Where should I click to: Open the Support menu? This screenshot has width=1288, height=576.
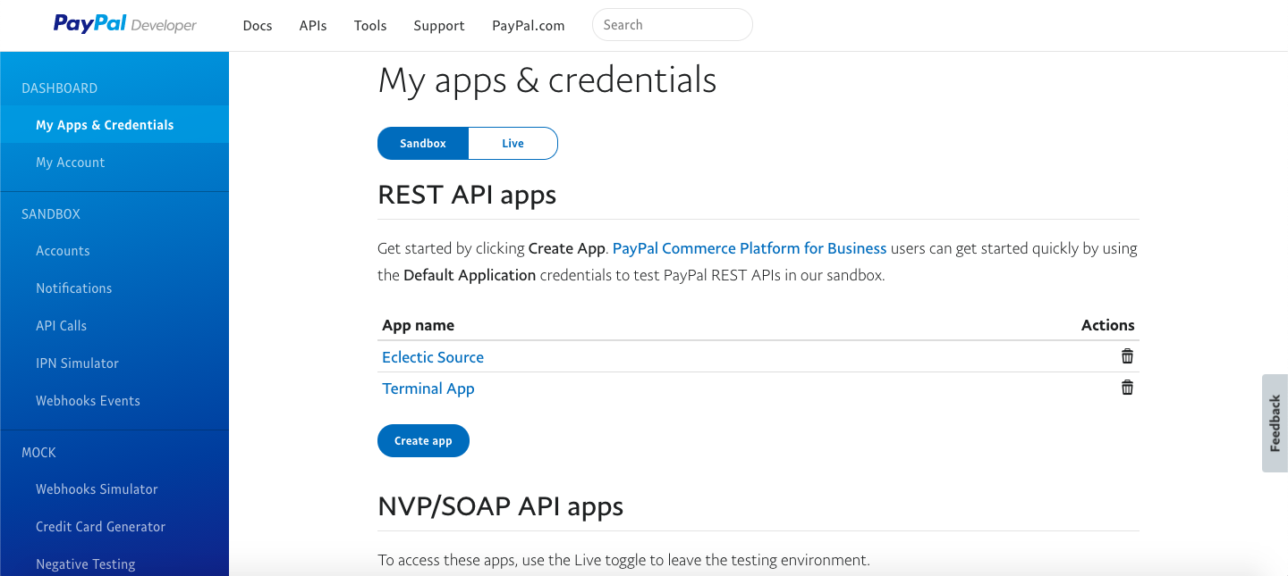tap(439, 25)
